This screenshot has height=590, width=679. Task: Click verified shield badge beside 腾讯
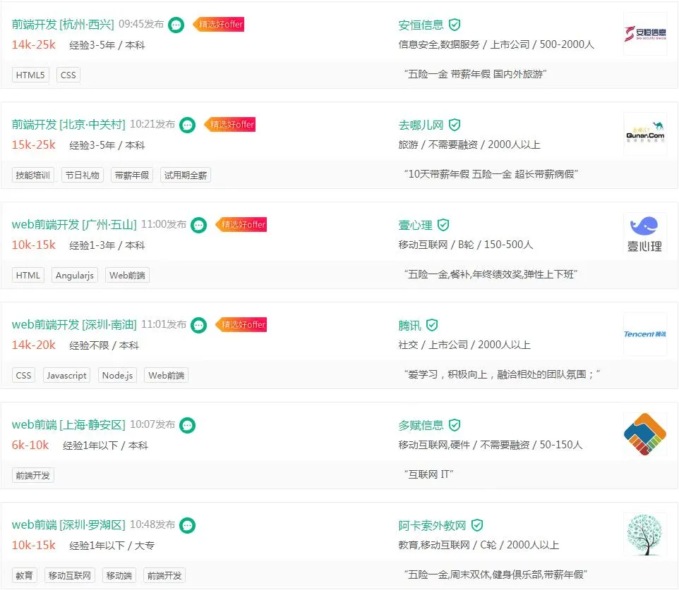[432, 325]
